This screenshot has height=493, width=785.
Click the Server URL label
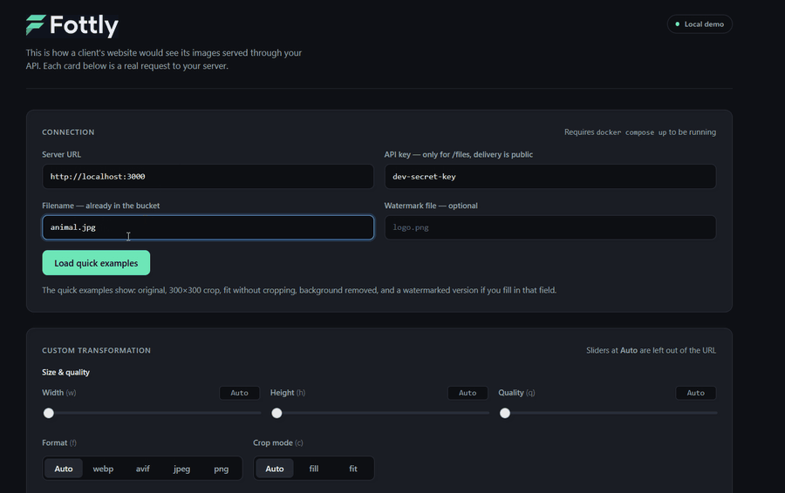[61, 154]
